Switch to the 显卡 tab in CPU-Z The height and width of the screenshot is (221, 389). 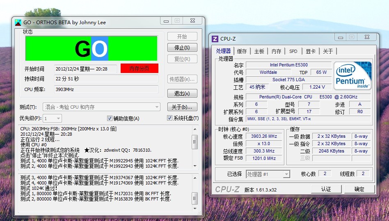(311, 51)
